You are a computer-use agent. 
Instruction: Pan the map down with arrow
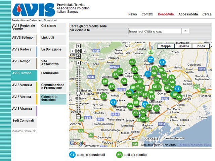(78, 57)
